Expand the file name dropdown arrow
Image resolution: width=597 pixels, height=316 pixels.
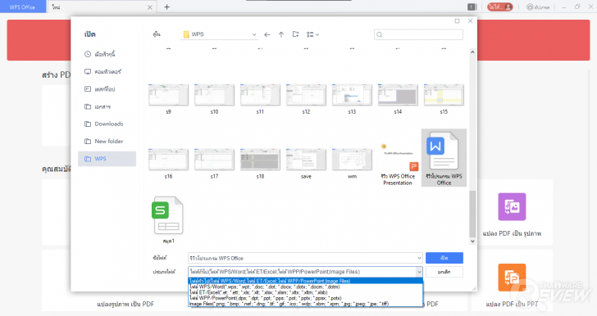[x=419, y=258]
